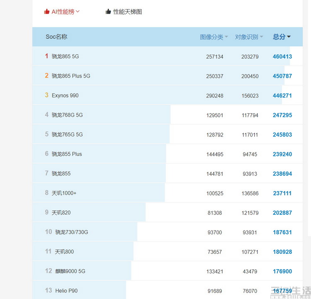Click image classification value 91689

[x=215, y=291]
